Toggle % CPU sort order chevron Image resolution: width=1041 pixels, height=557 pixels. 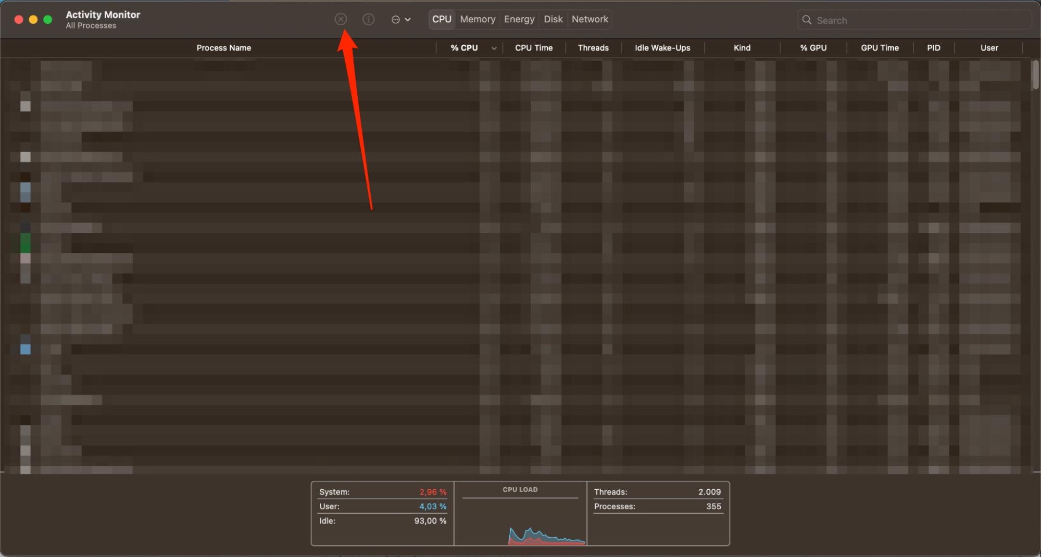pyautogui.click(x=494, y=48)
